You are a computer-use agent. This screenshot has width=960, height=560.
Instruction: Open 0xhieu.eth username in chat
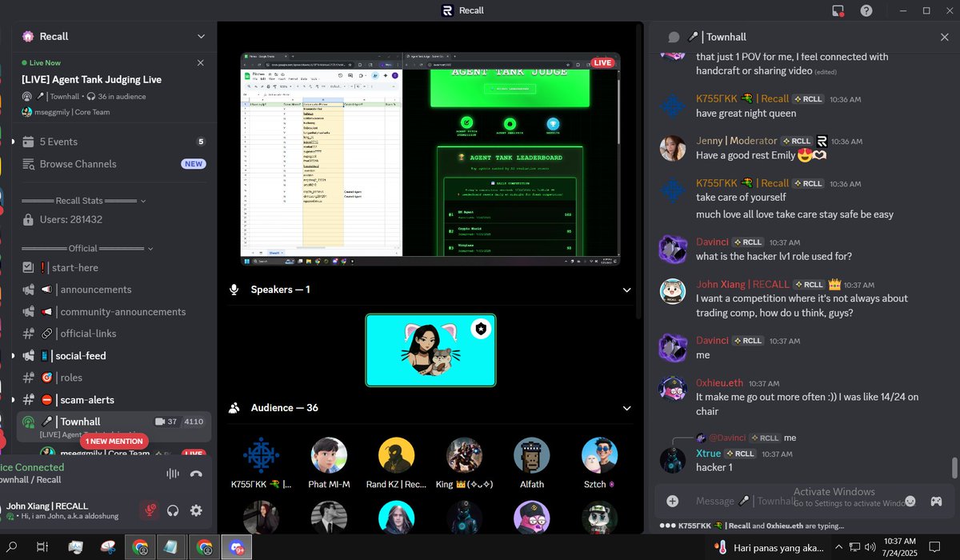(x=721, y=383)
